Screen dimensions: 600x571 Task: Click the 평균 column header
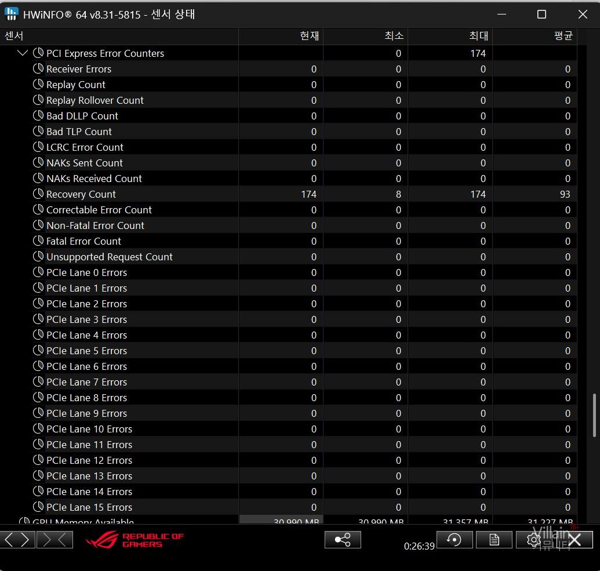[x=535, y=36]
